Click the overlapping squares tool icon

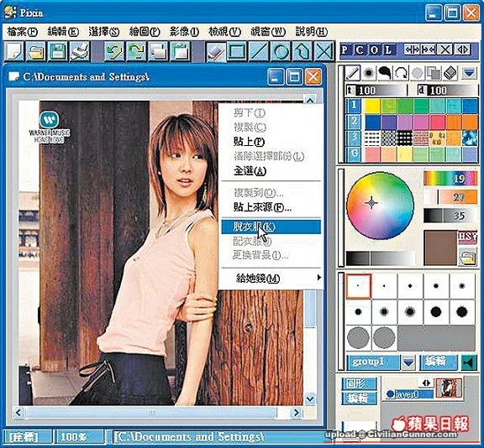(x=434, y=73)
